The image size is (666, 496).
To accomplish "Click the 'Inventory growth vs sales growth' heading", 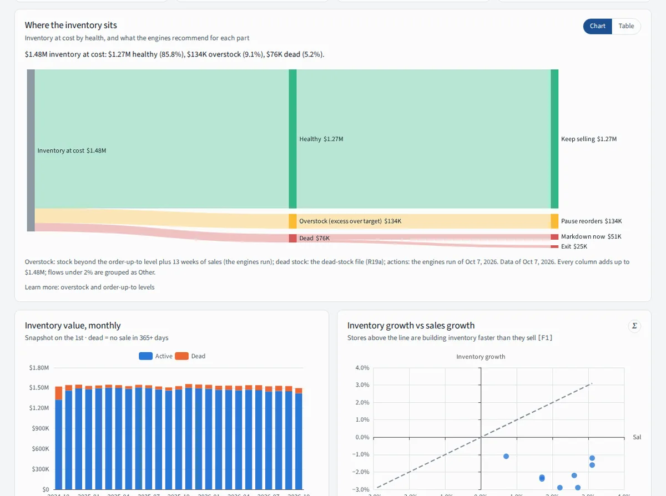I will (411, 326).
